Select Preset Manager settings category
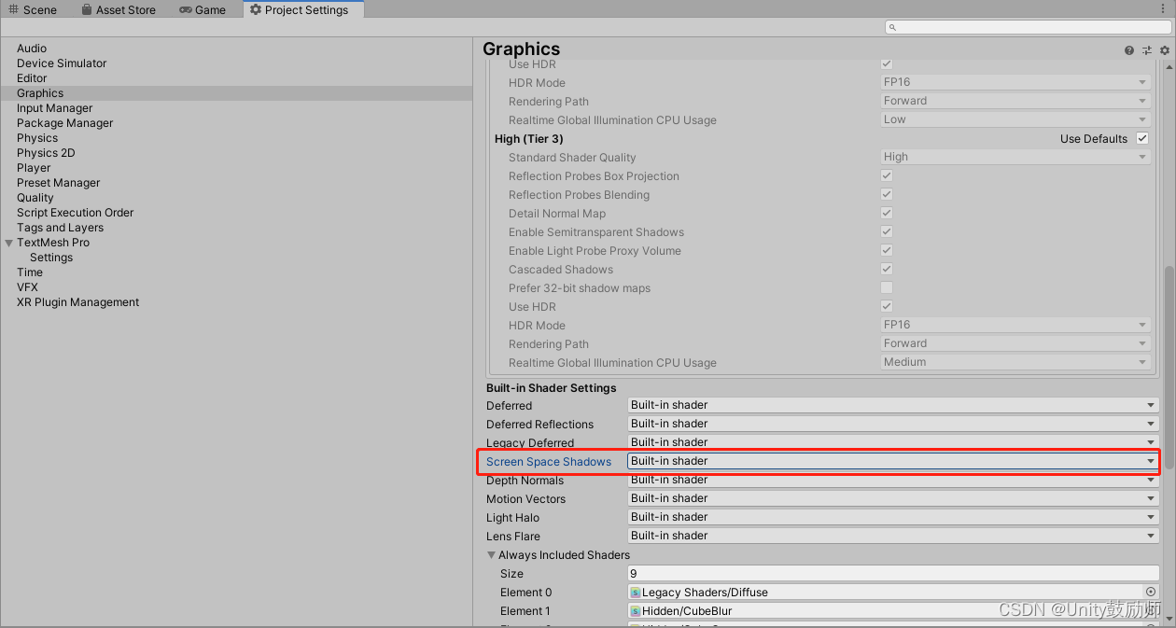The height and width of the screenshot is (628, 1176). 59,183
